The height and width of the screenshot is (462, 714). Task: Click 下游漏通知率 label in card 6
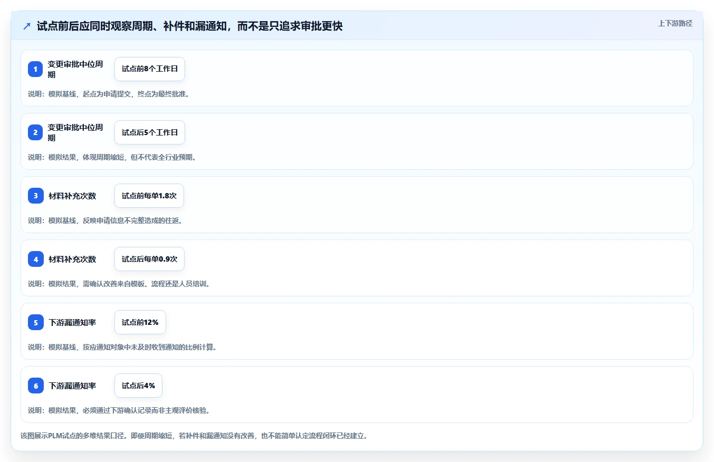(73, 386)
